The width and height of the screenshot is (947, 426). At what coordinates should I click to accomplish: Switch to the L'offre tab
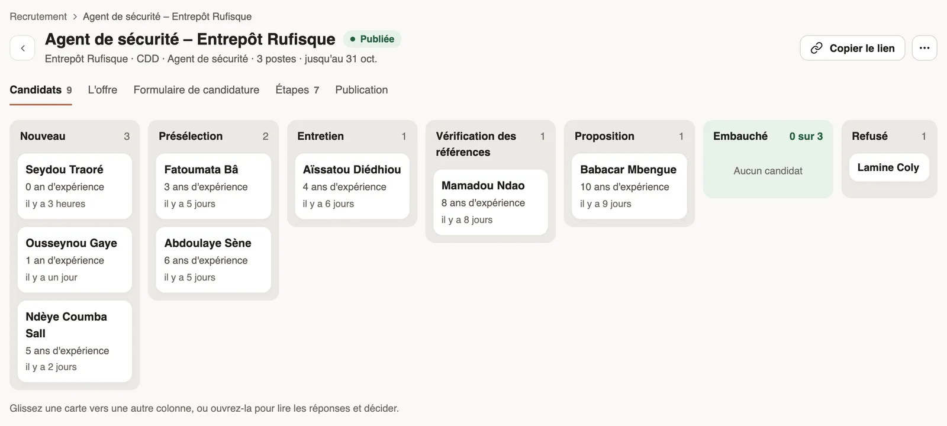[x=102, y=90]
